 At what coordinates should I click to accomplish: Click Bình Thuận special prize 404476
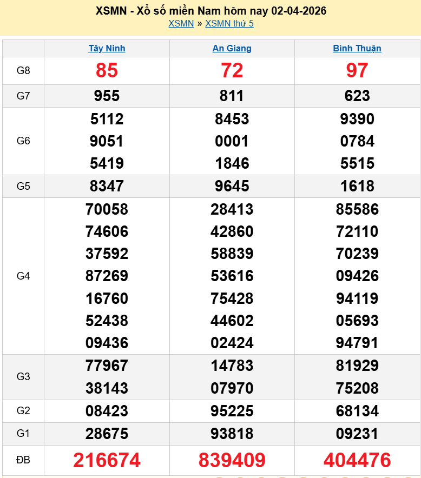(x=357, y=460)
